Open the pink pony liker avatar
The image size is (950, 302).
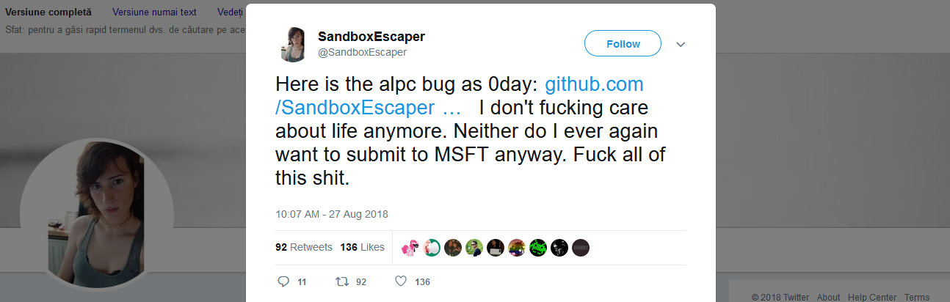click(410, 248)
